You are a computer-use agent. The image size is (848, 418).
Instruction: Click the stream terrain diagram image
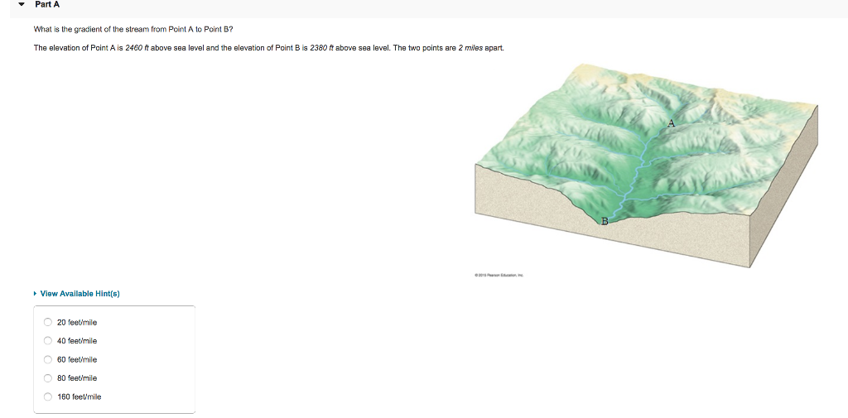point(646,166)
